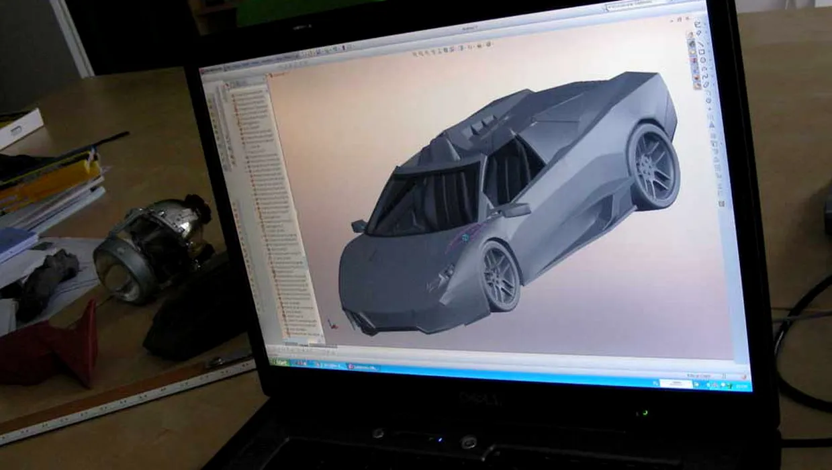The width and height of the screenshot is (832, 470).
Task: Click the language bar in the taskbar
Action: tap(676, 383)
